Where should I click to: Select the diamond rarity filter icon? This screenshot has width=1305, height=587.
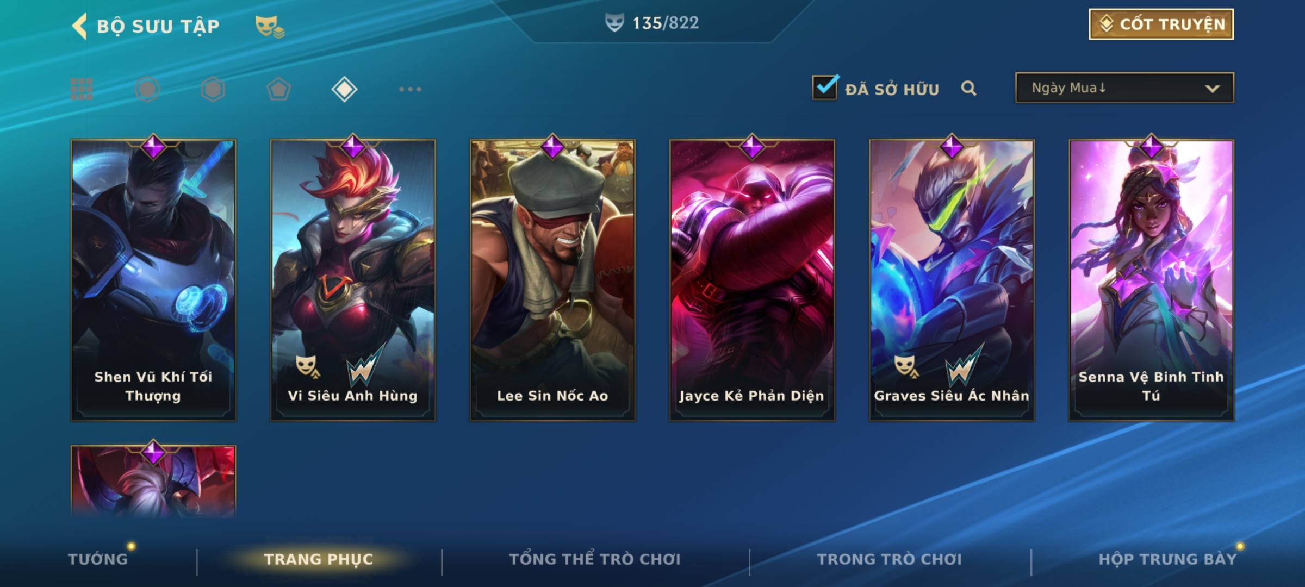[344, 89]
